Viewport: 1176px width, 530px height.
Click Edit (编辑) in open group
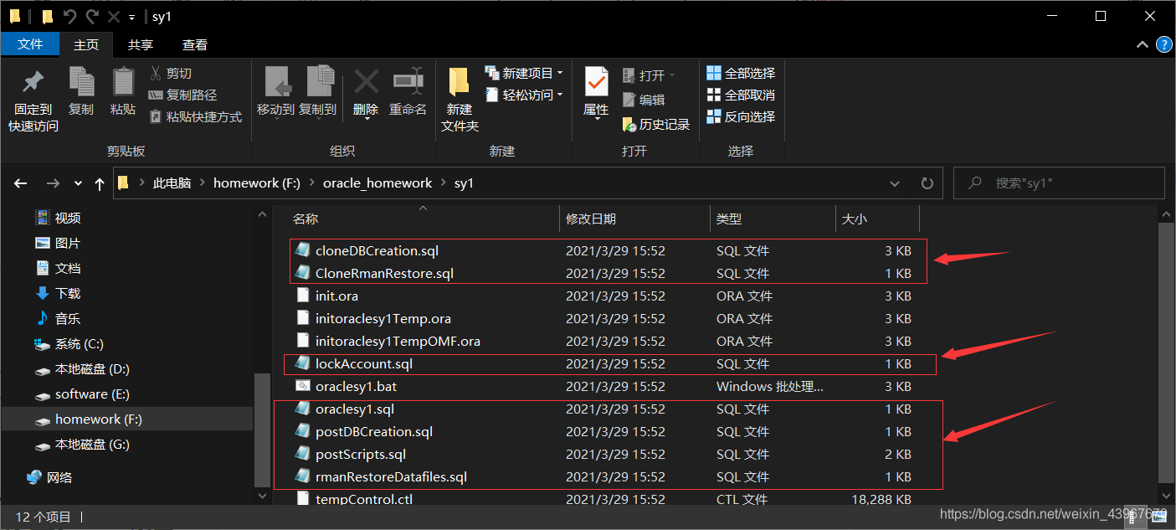click(644, 100)
